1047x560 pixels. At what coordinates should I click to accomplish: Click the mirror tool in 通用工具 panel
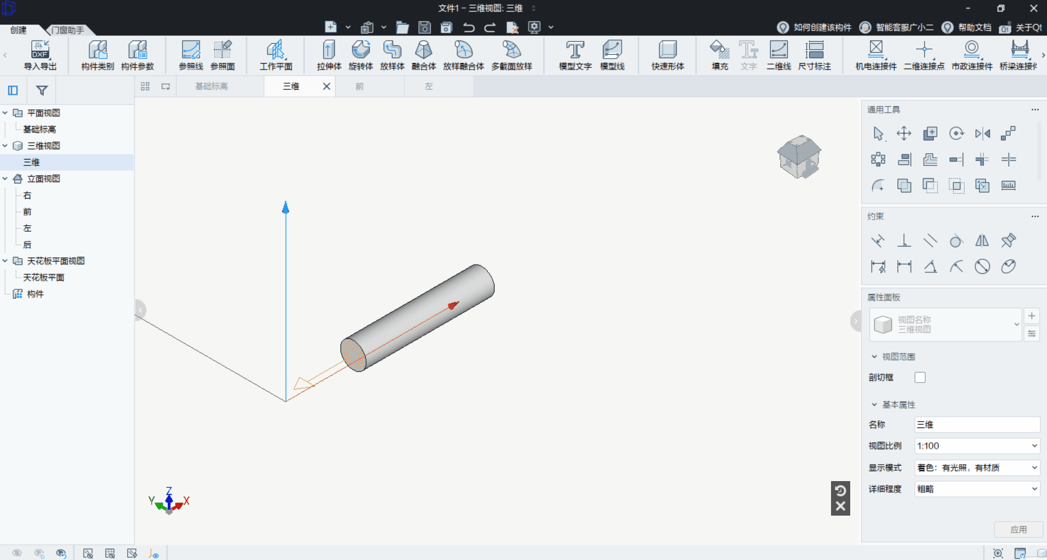pyautogui.click(x=982, y=134)
